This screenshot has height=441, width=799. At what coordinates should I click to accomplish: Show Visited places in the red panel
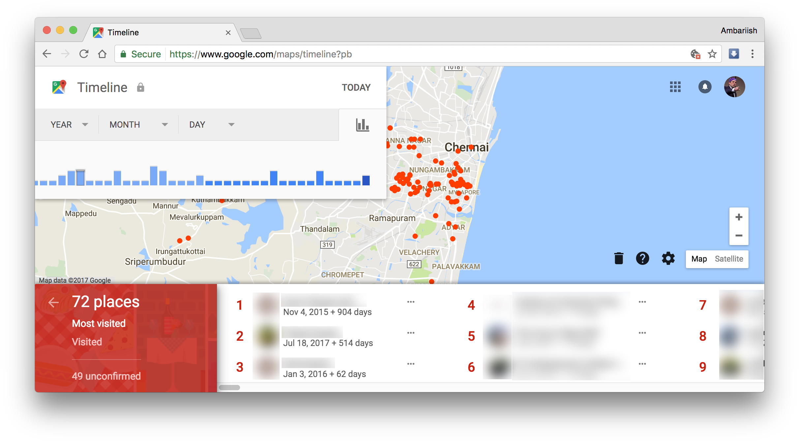coord(87,341)
